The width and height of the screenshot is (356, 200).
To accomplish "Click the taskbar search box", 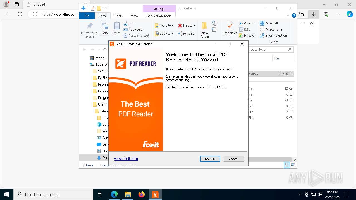I will [x=53, y=194].
